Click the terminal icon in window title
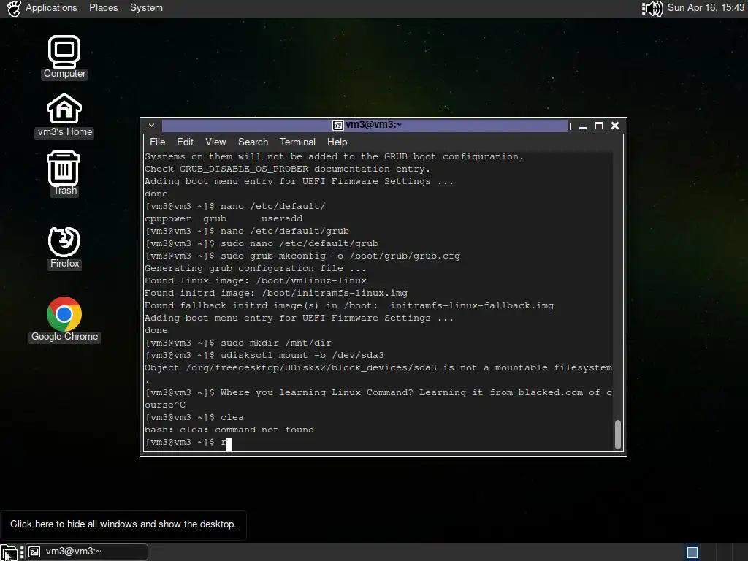This screenshot has height=561, width=748. [337, 125]
